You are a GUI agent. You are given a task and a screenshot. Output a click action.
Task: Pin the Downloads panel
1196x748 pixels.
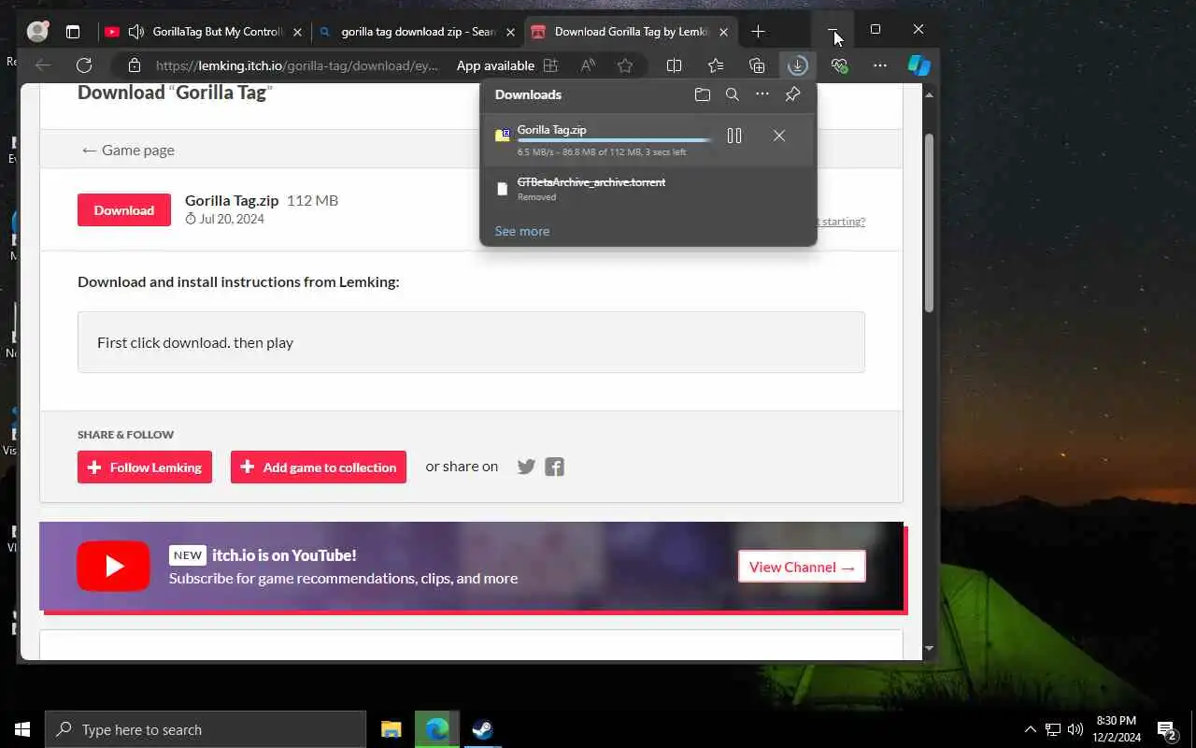[x=792, y=94]
